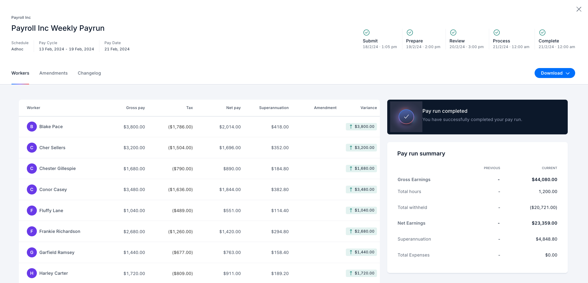The image size is (588, 283).
Task: Click the pay run completed checkmark graphic
Action: [x=406, y=117]
